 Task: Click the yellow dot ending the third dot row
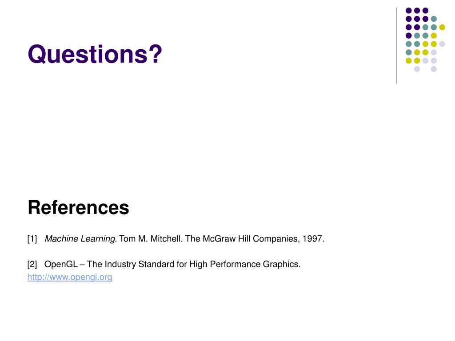[442, 27]
